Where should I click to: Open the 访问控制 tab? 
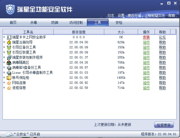[x=76, y=22]
